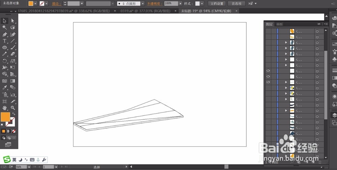The width and height of the screenshot is (337, 170).
Task: Select the Gradient tool in toolbox
Action: [x=13, y=81]
